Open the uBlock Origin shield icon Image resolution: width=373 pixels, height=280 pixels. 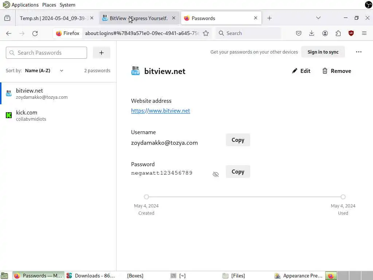tap(351, 33)
